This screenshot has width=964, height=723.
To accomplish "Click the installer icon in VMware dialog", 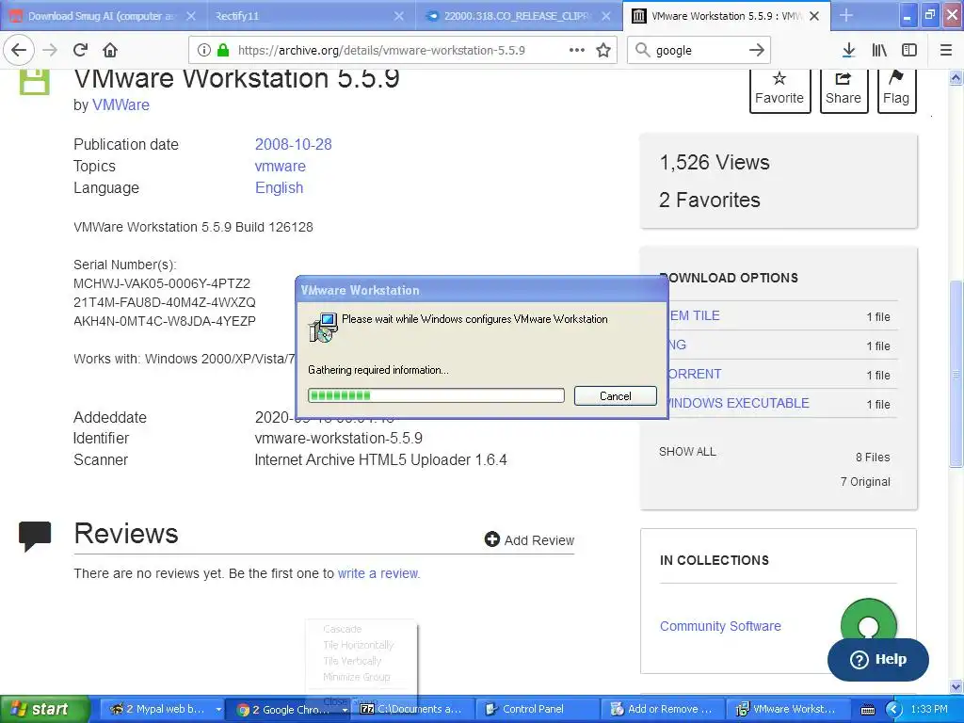I will [323, 327].
